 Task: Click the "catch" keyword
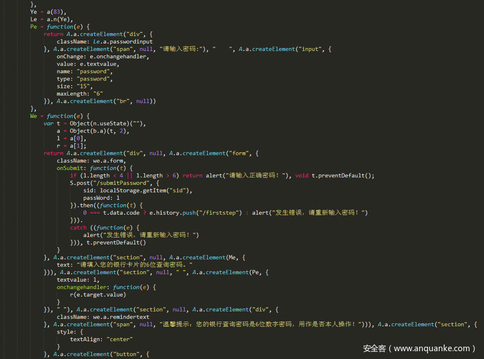click(78, 228)
